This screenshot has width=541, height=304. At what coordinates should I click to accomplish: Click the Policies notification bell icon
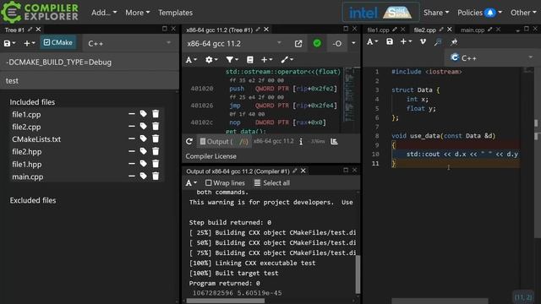click(x=490, y=13)
